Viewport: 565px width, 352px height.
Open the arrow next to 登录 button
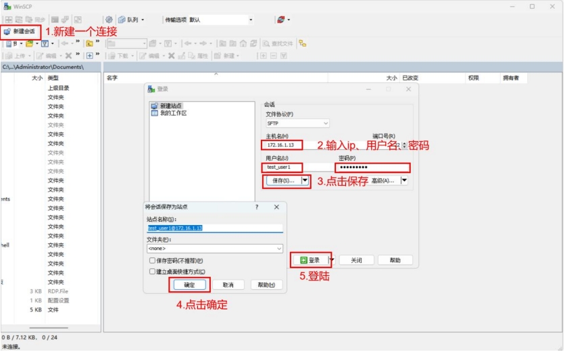coord(332,260)
